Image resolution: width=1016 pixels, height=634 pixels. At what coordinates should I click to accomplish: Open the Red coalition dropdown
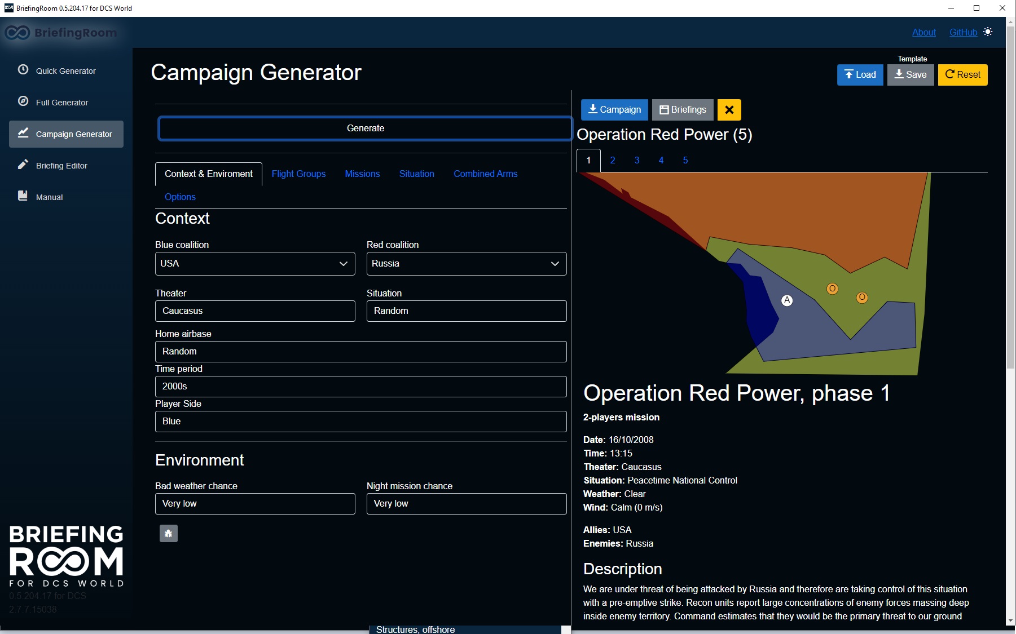[466, 263]
